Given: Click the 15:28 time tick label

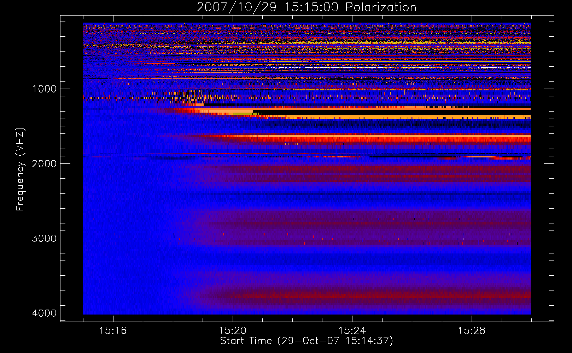Looking at the screenshot, I should (x=472, y=331).
